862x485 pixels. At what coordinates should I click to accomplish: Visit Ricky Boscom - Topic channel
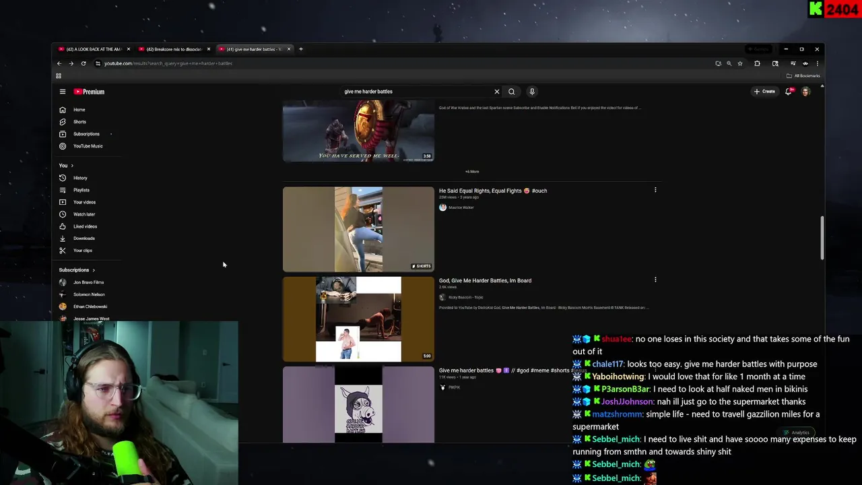[465, 297]
